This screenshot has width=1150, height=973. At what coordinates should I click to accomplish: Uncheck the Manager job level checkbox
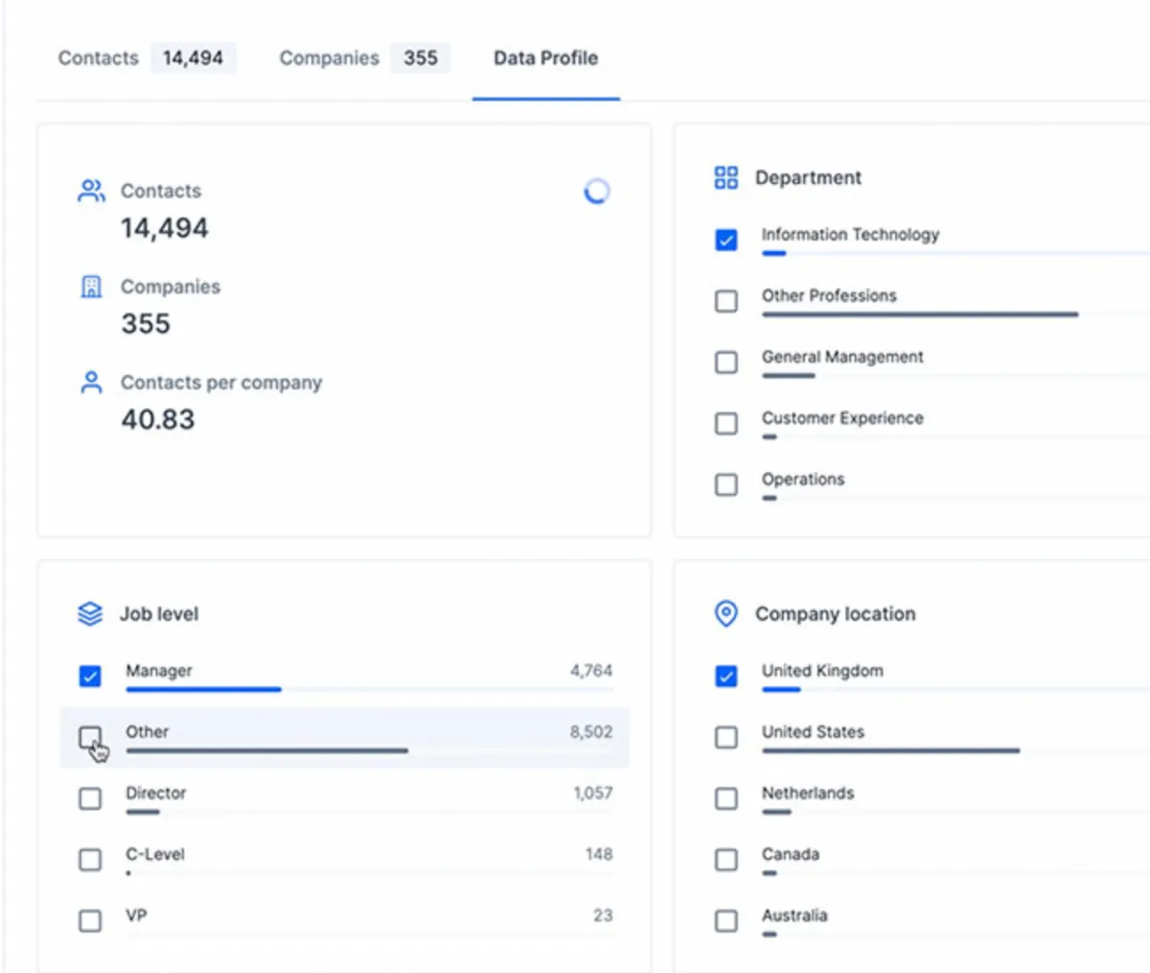coord(90,677)
